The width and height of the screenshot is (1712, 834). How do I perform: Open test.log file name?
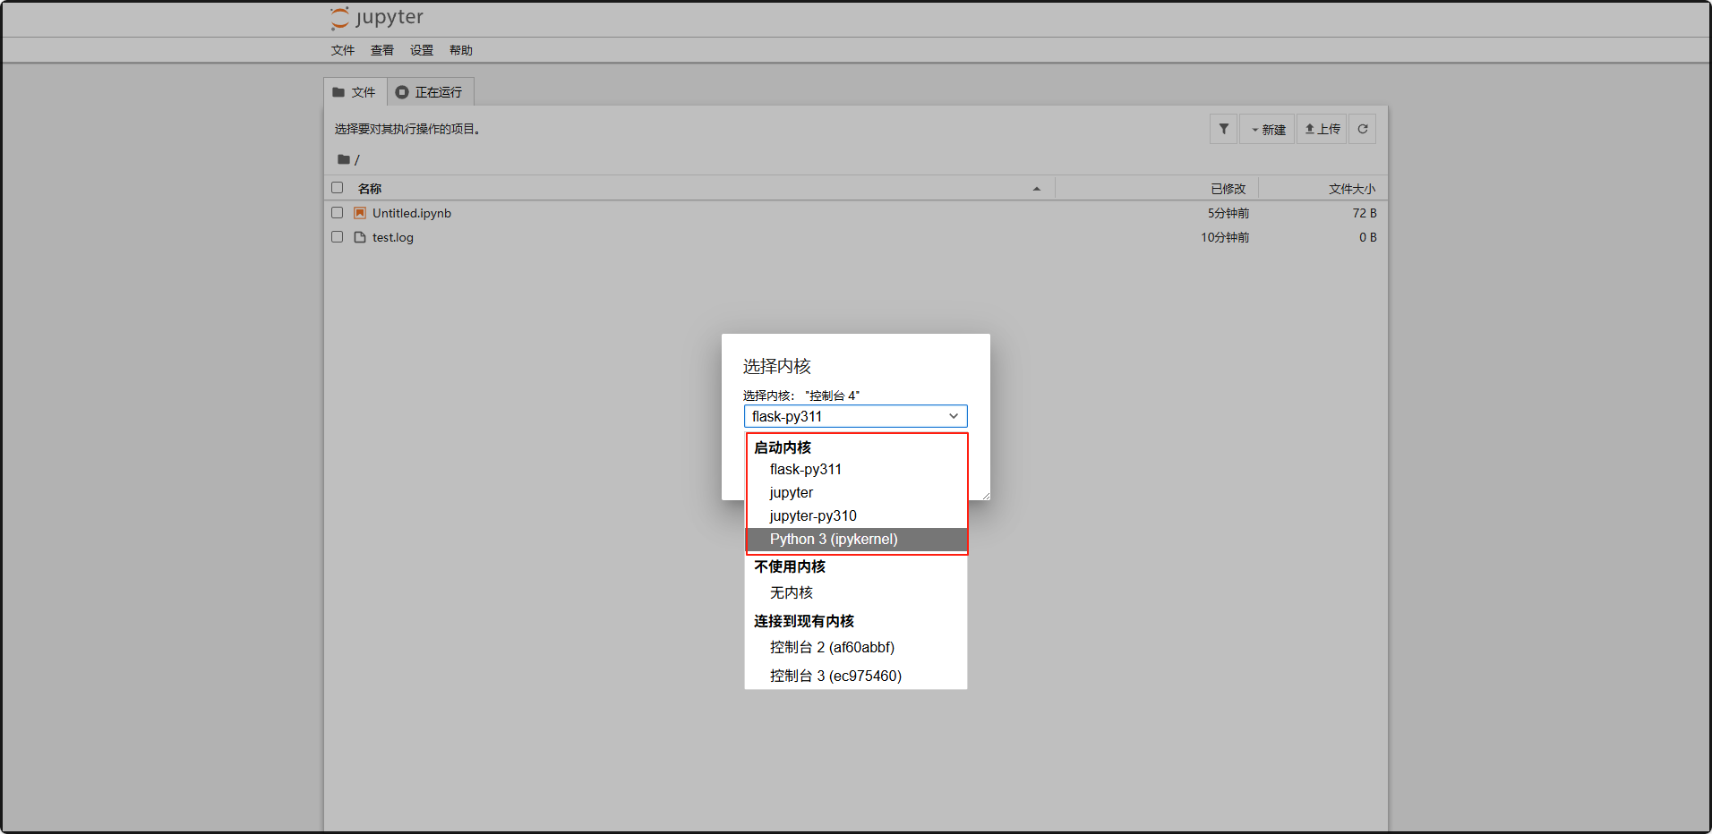pyautogui.click(x=393, y=237)
